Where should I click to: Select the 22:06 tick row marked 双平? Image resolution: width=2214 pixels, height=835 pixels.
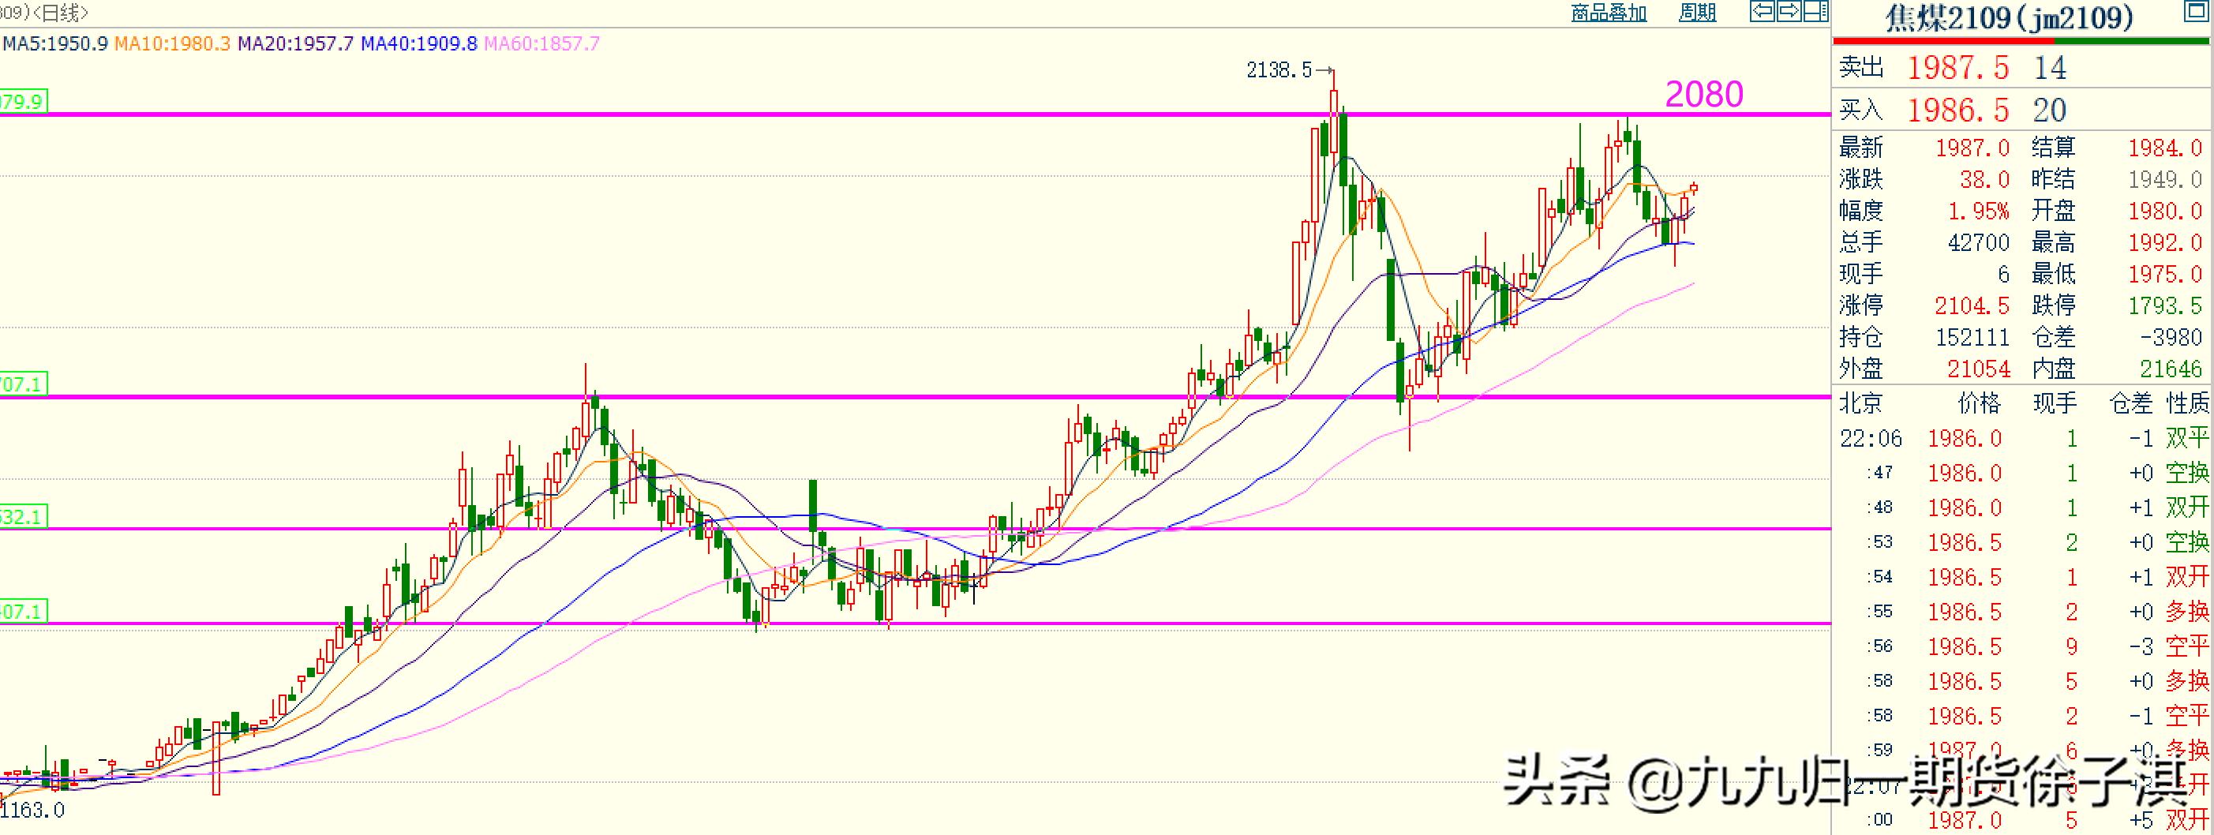pos(2023,439)
